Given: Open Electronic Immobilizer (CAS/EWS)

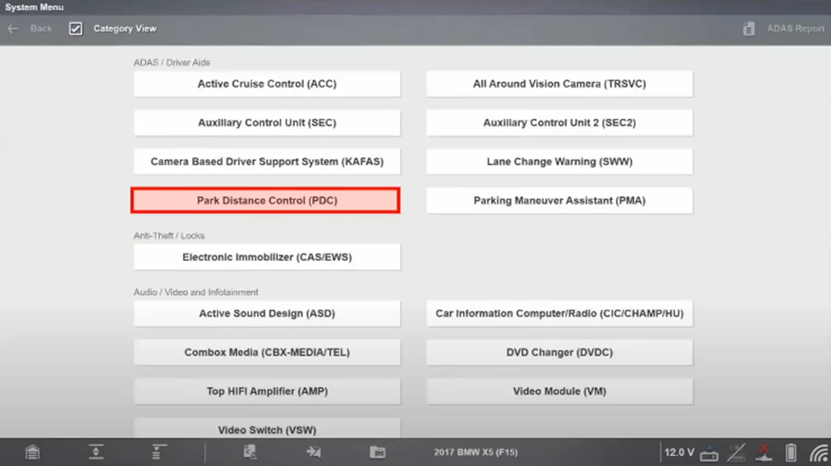Looking at the screenshot, I should tap(266, 257).
